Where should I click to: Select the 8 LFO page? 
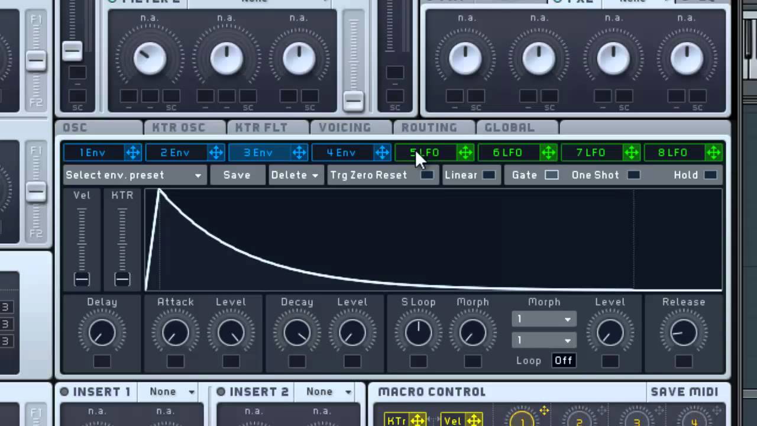[674, 153]
